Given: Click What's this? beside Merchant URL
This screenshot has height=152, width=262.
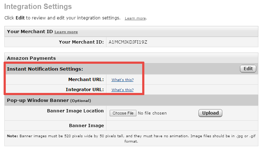Looking at the screenshot, I should coord(122,80).
